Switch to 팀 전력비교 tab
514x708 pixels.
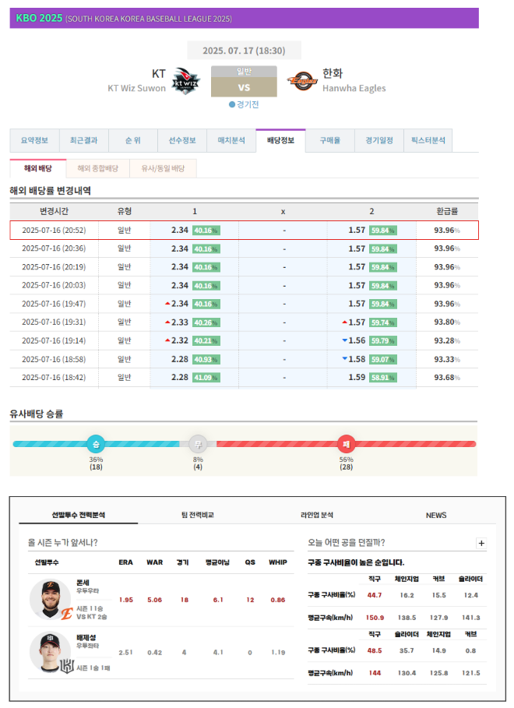coord(197,515)
